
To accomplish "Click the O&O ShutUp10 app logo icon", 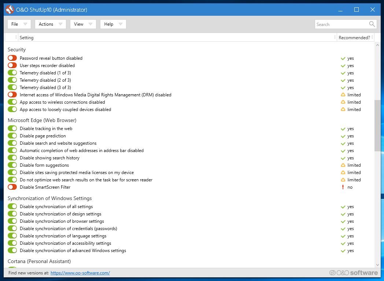I will [x=10, y=10].
